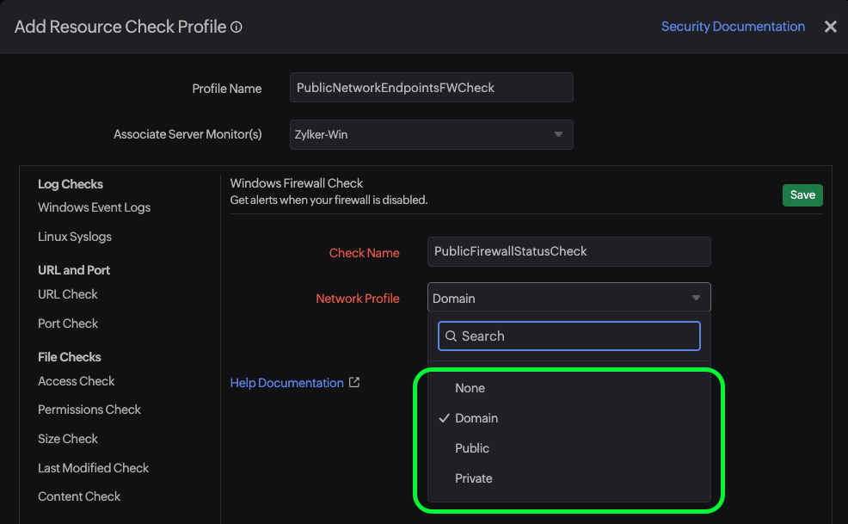Click inside the Check Name input field
The height and width of the screenshot is (524, 848).
coord(568,251)
